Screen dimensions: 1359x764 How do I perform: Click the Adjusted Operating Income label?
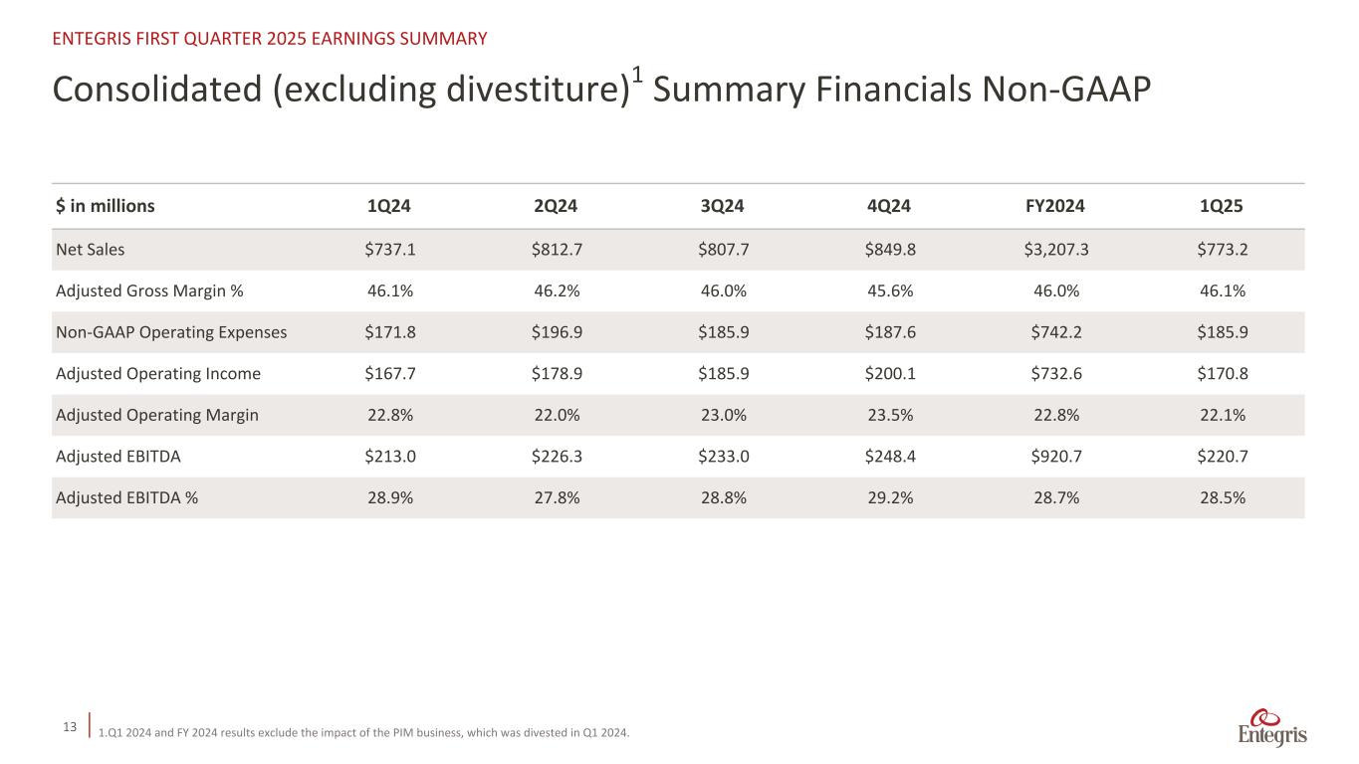[158, 374]
